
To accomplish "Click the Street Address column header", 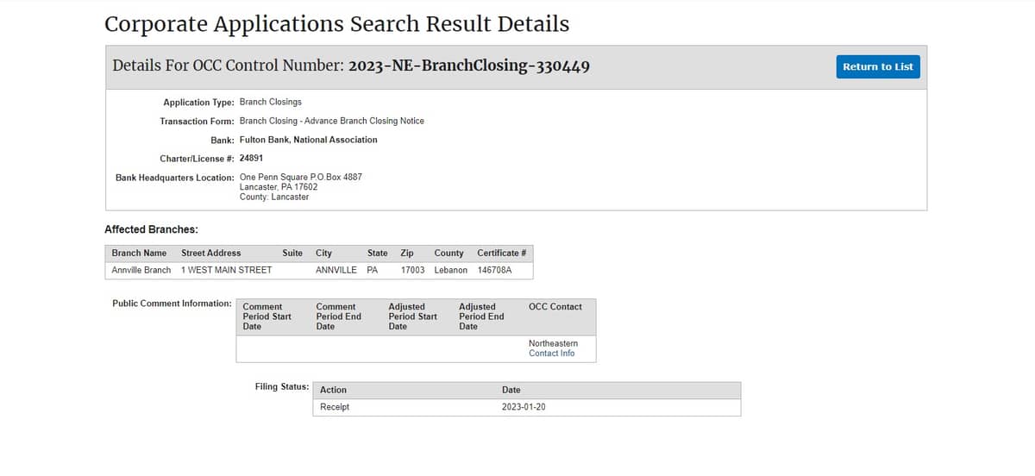I will click(210, 253).
